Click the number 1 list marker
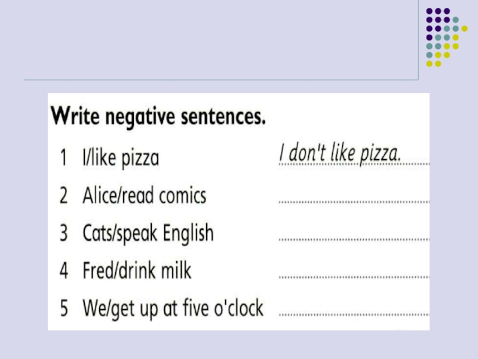This screenshot has width=478, height=359. pyautogui.click(x=63, y=159)
